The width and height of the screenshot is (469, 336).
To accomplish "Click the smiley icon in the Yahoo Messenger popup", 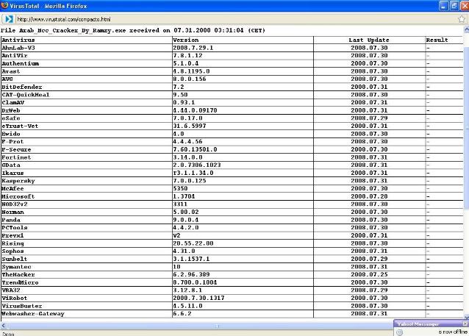I will point(399,332).
